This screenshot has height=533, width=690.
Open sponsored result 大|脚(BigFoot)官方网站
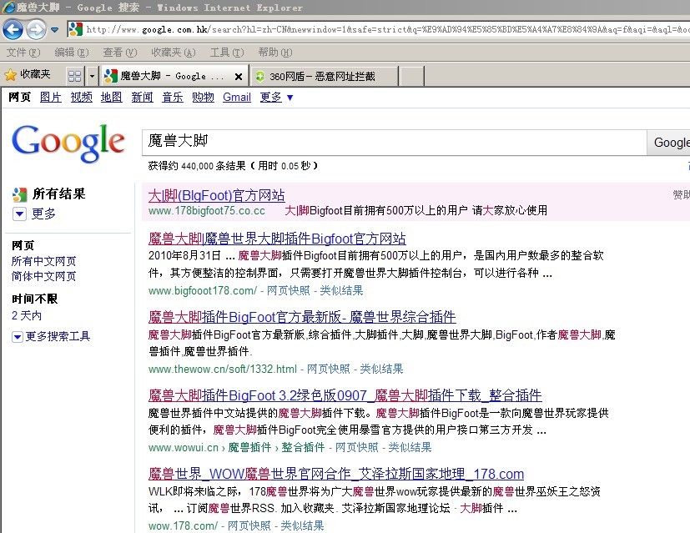coord(216,195)
